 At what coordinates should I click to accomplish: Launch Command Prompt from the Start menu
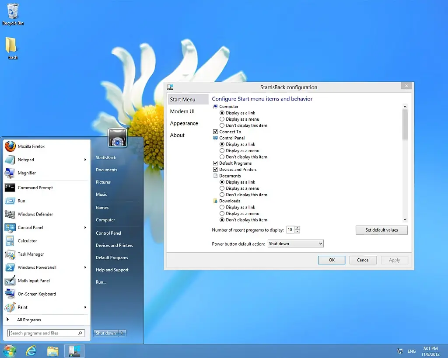point(35,188)
